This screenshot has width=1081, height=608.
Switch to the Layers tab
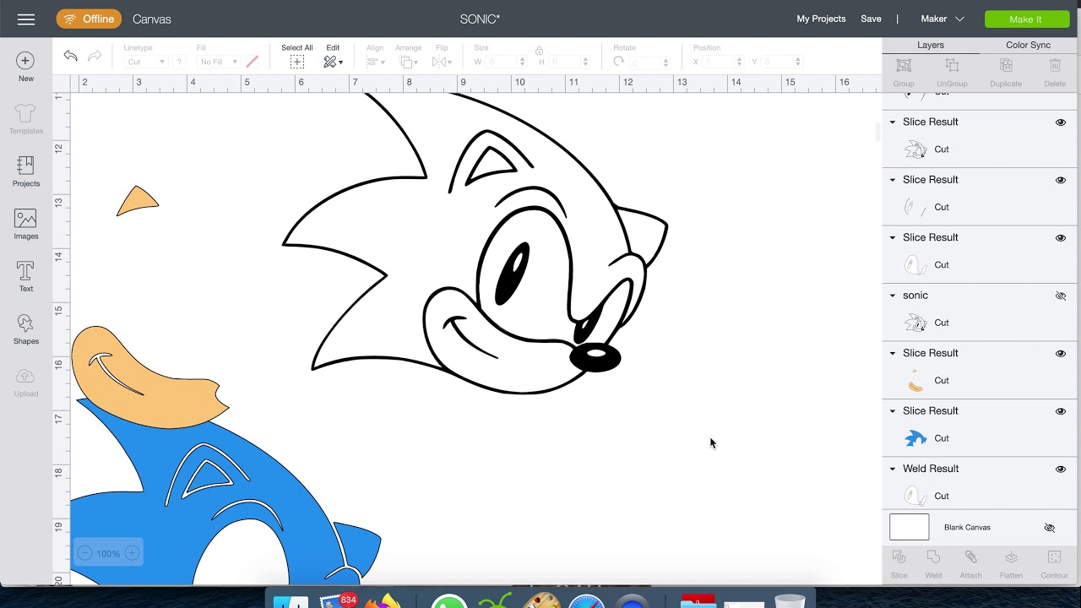(x=931, y=45)
